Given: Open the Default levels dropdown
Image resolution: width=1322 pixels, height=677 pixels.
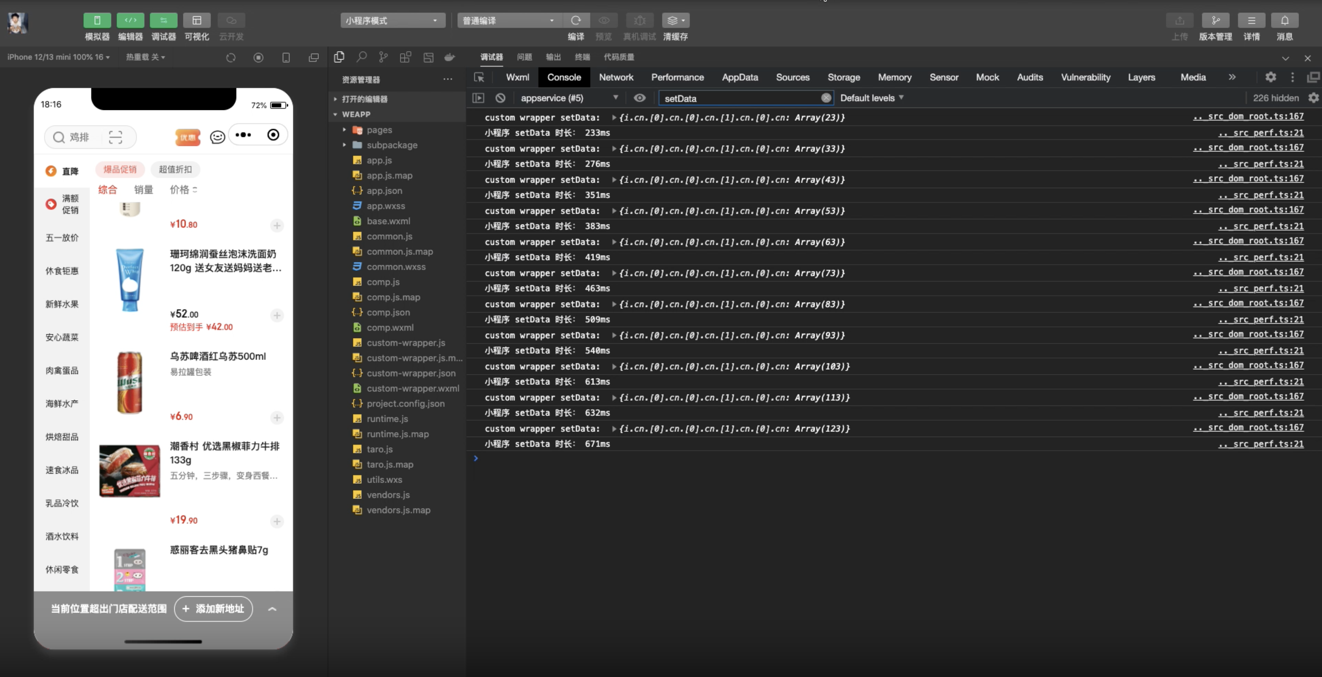Looking at the screenshot, I should pyautogui.click(x=872, y=97).
